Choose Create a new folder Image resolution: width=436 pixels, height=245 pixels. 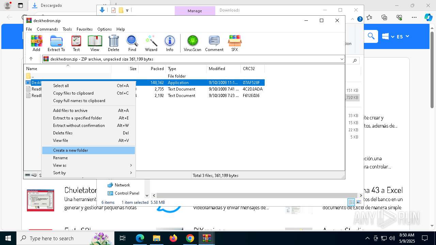[89, 150]
